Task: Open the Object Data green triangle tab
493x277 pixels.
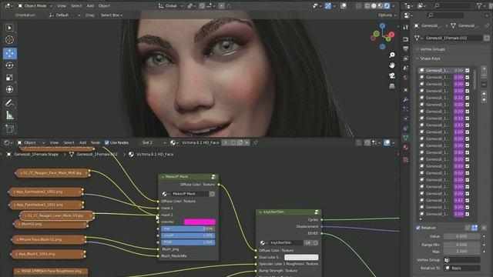Action: coord(406,138)
